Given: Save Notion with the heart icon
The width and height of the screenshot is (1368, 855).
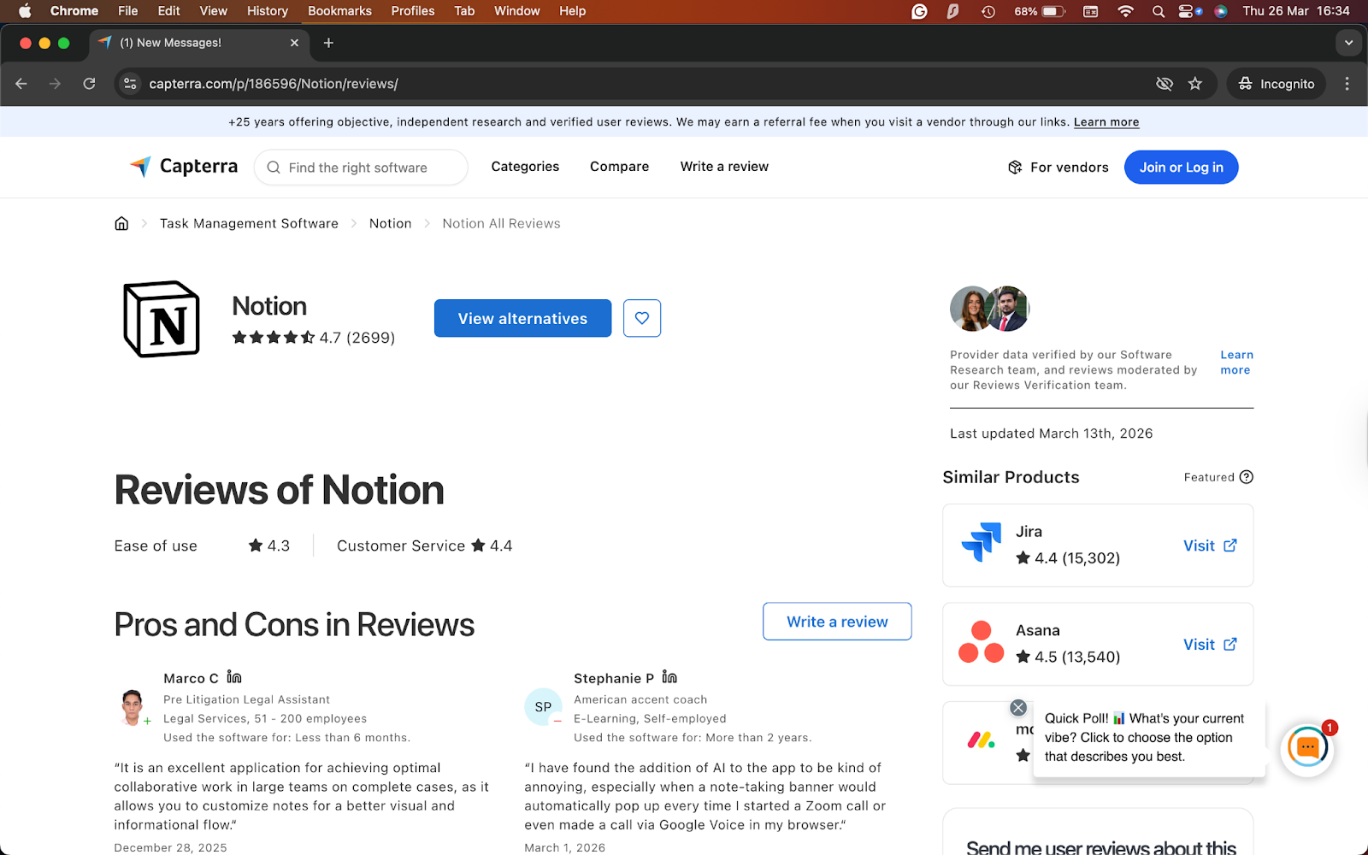Looking at the screenshot, I should 642,318.
